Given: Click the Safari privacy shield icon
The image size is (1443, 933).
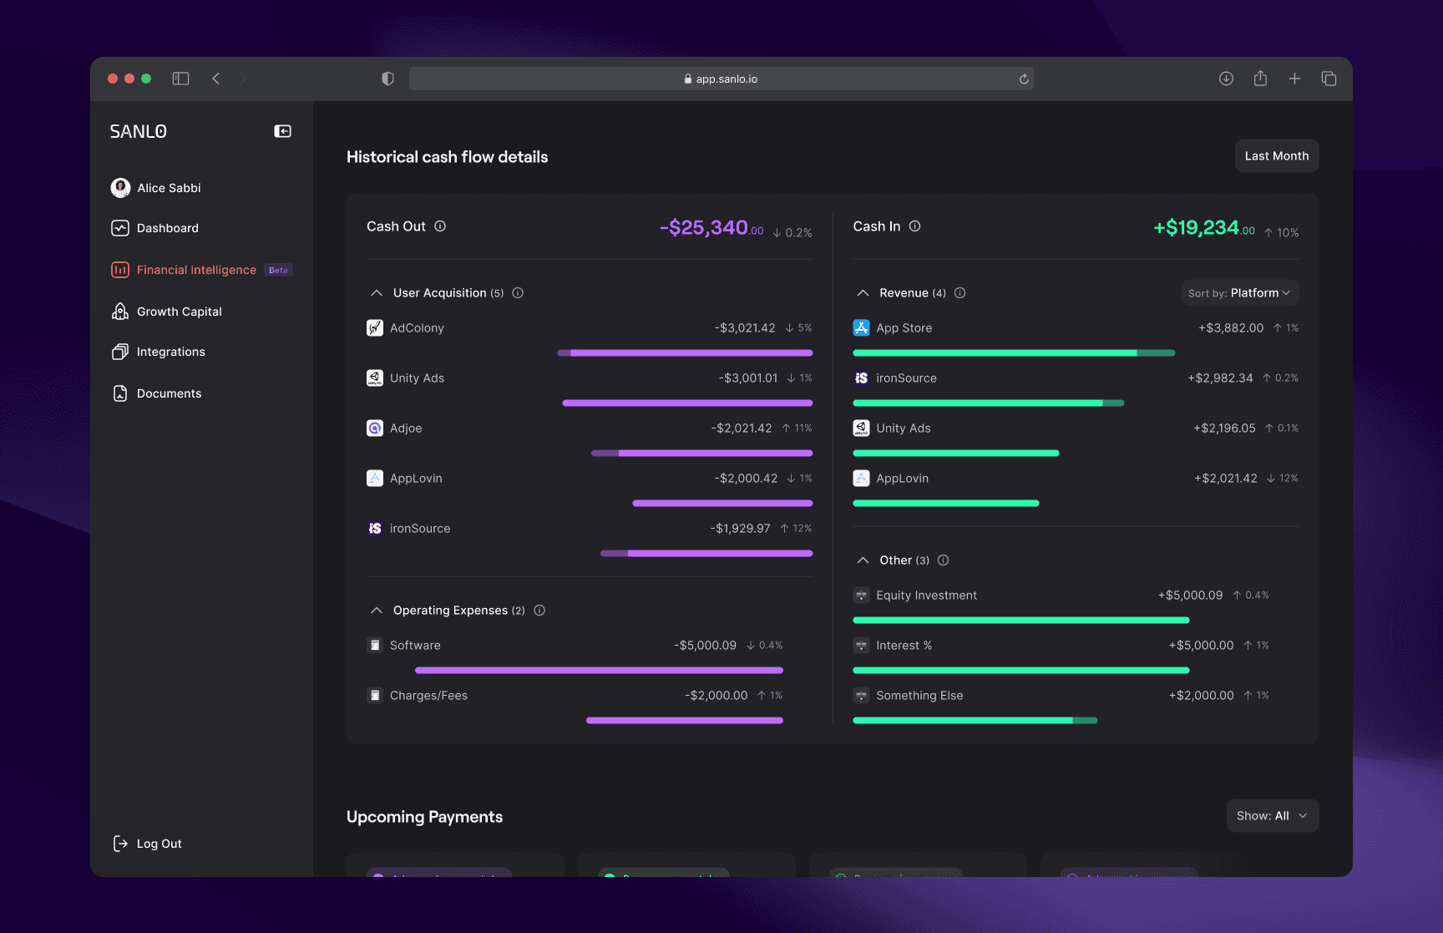Looking at the screenshot, I should point(387,79).
